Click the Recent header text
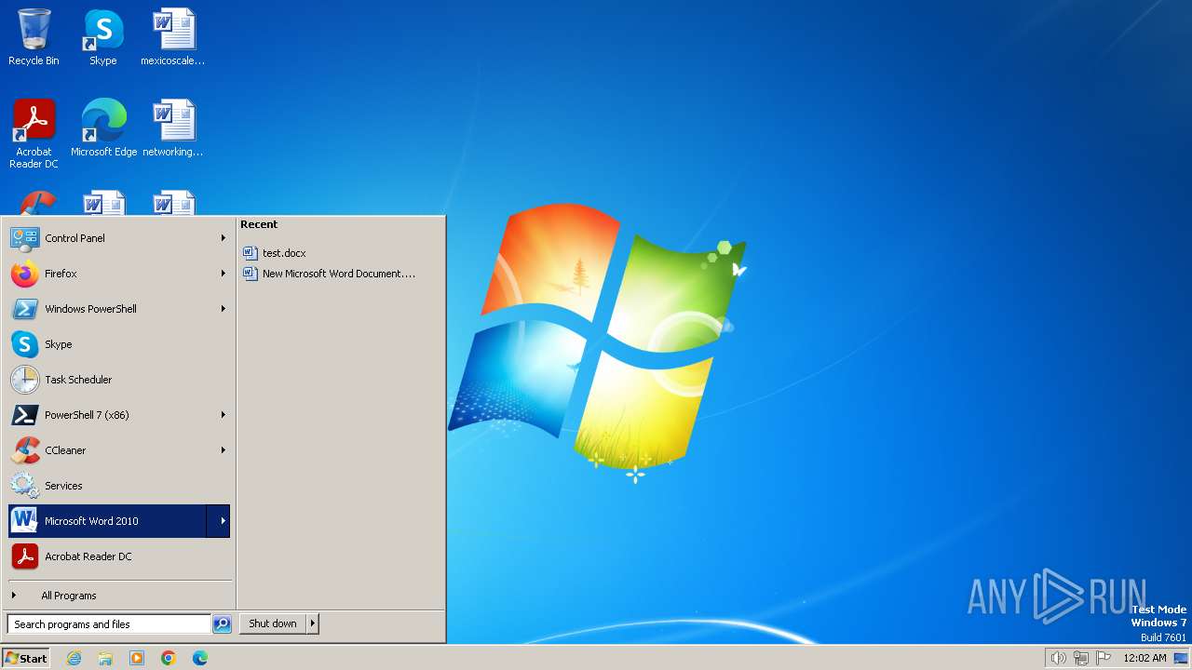Viewport: 1192px width, 670px height. [x=259, y=224]
